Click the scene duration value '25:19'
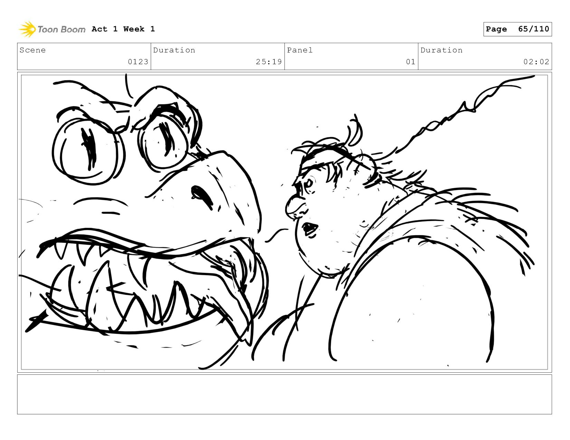This screenshot has width=570, height=440. 269,62
